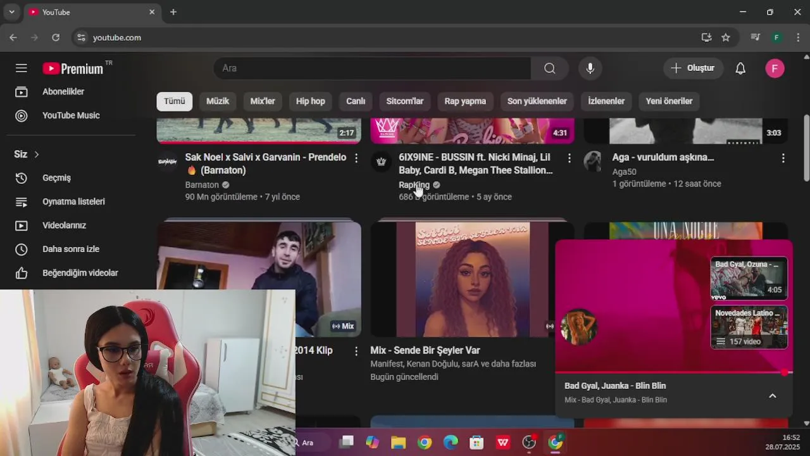Go back in Chrome
This screenshot has width=810, height=456.
click(x=13, y=37)
